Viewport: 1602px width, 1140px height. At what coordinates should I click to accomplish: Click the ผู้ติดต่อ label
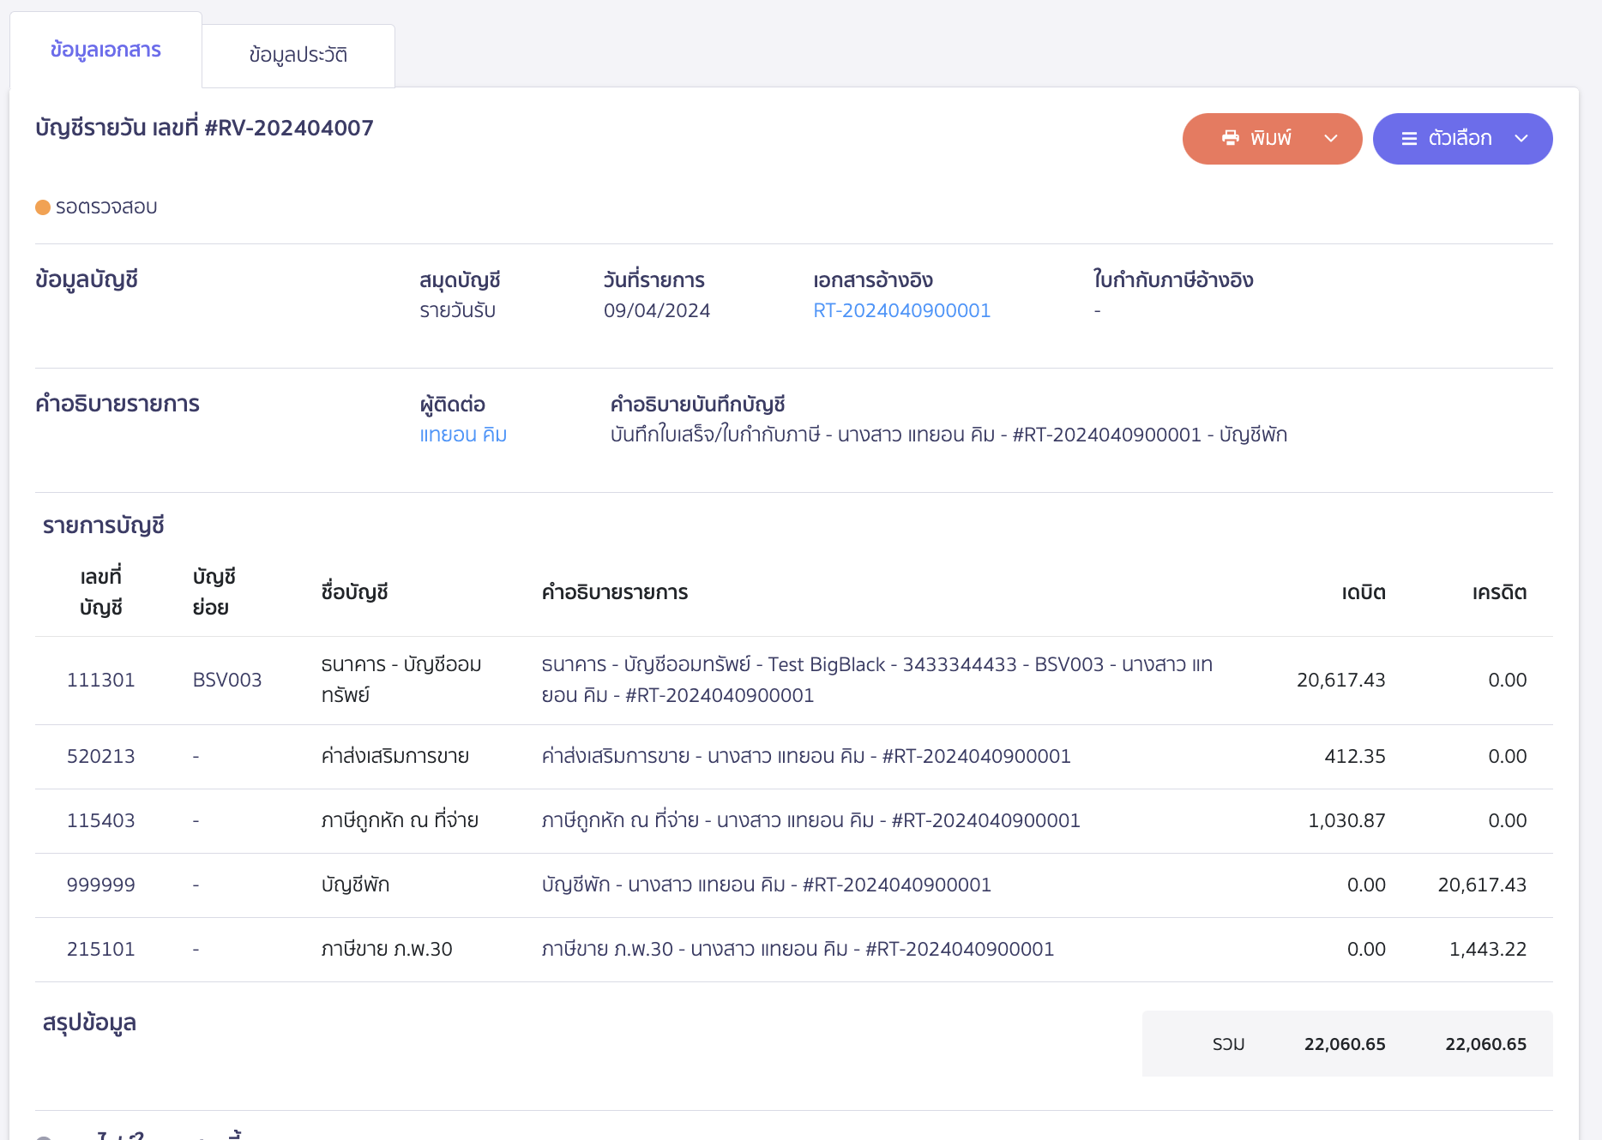pyautogui.click(x=453, y=404)
